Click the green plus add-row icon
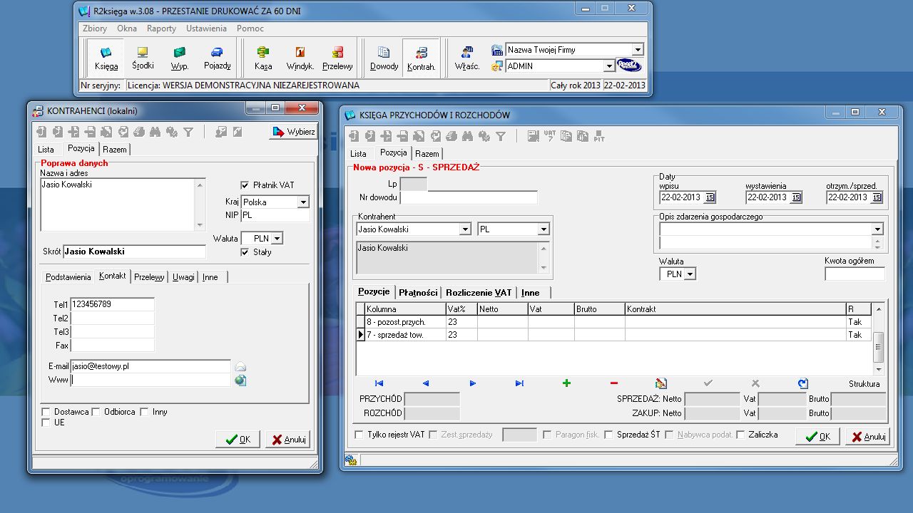The image size is (913, 513). pyautogui.click(x=566, y=383)
